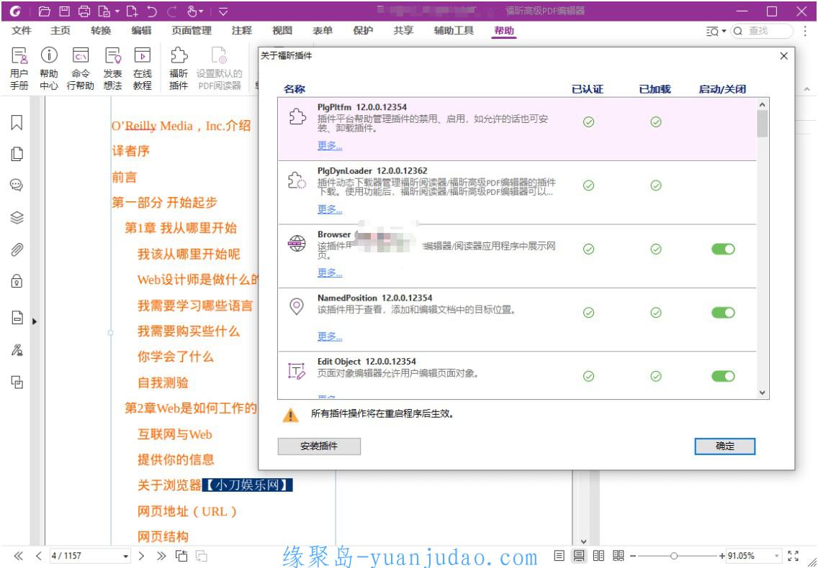Click the 安装插件 button
Screen dimensions: 818x568
coord(319,446)
